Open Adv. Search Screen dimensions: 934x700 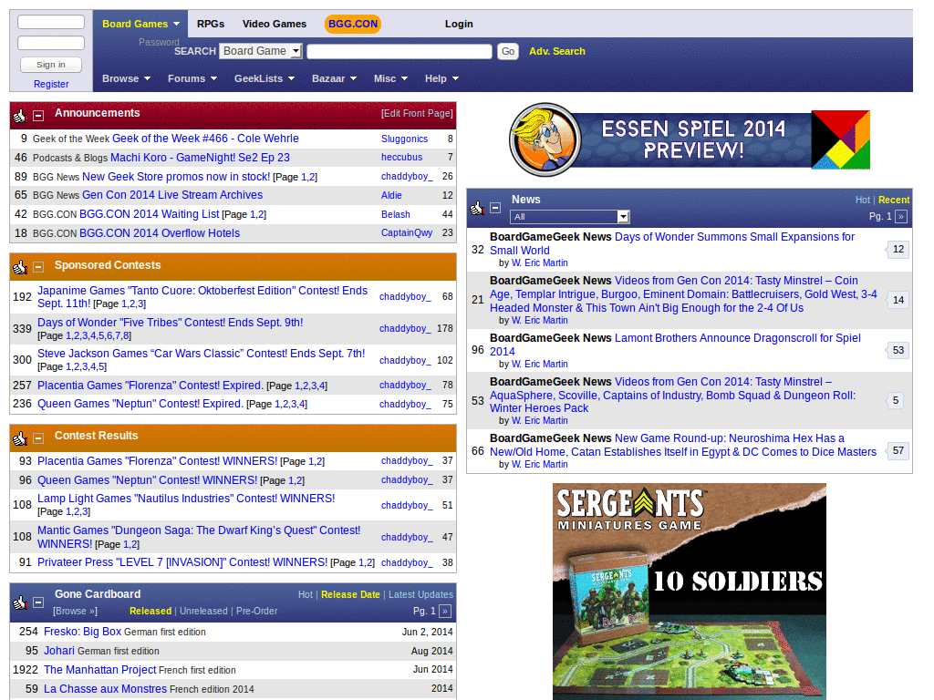(557, 51)
